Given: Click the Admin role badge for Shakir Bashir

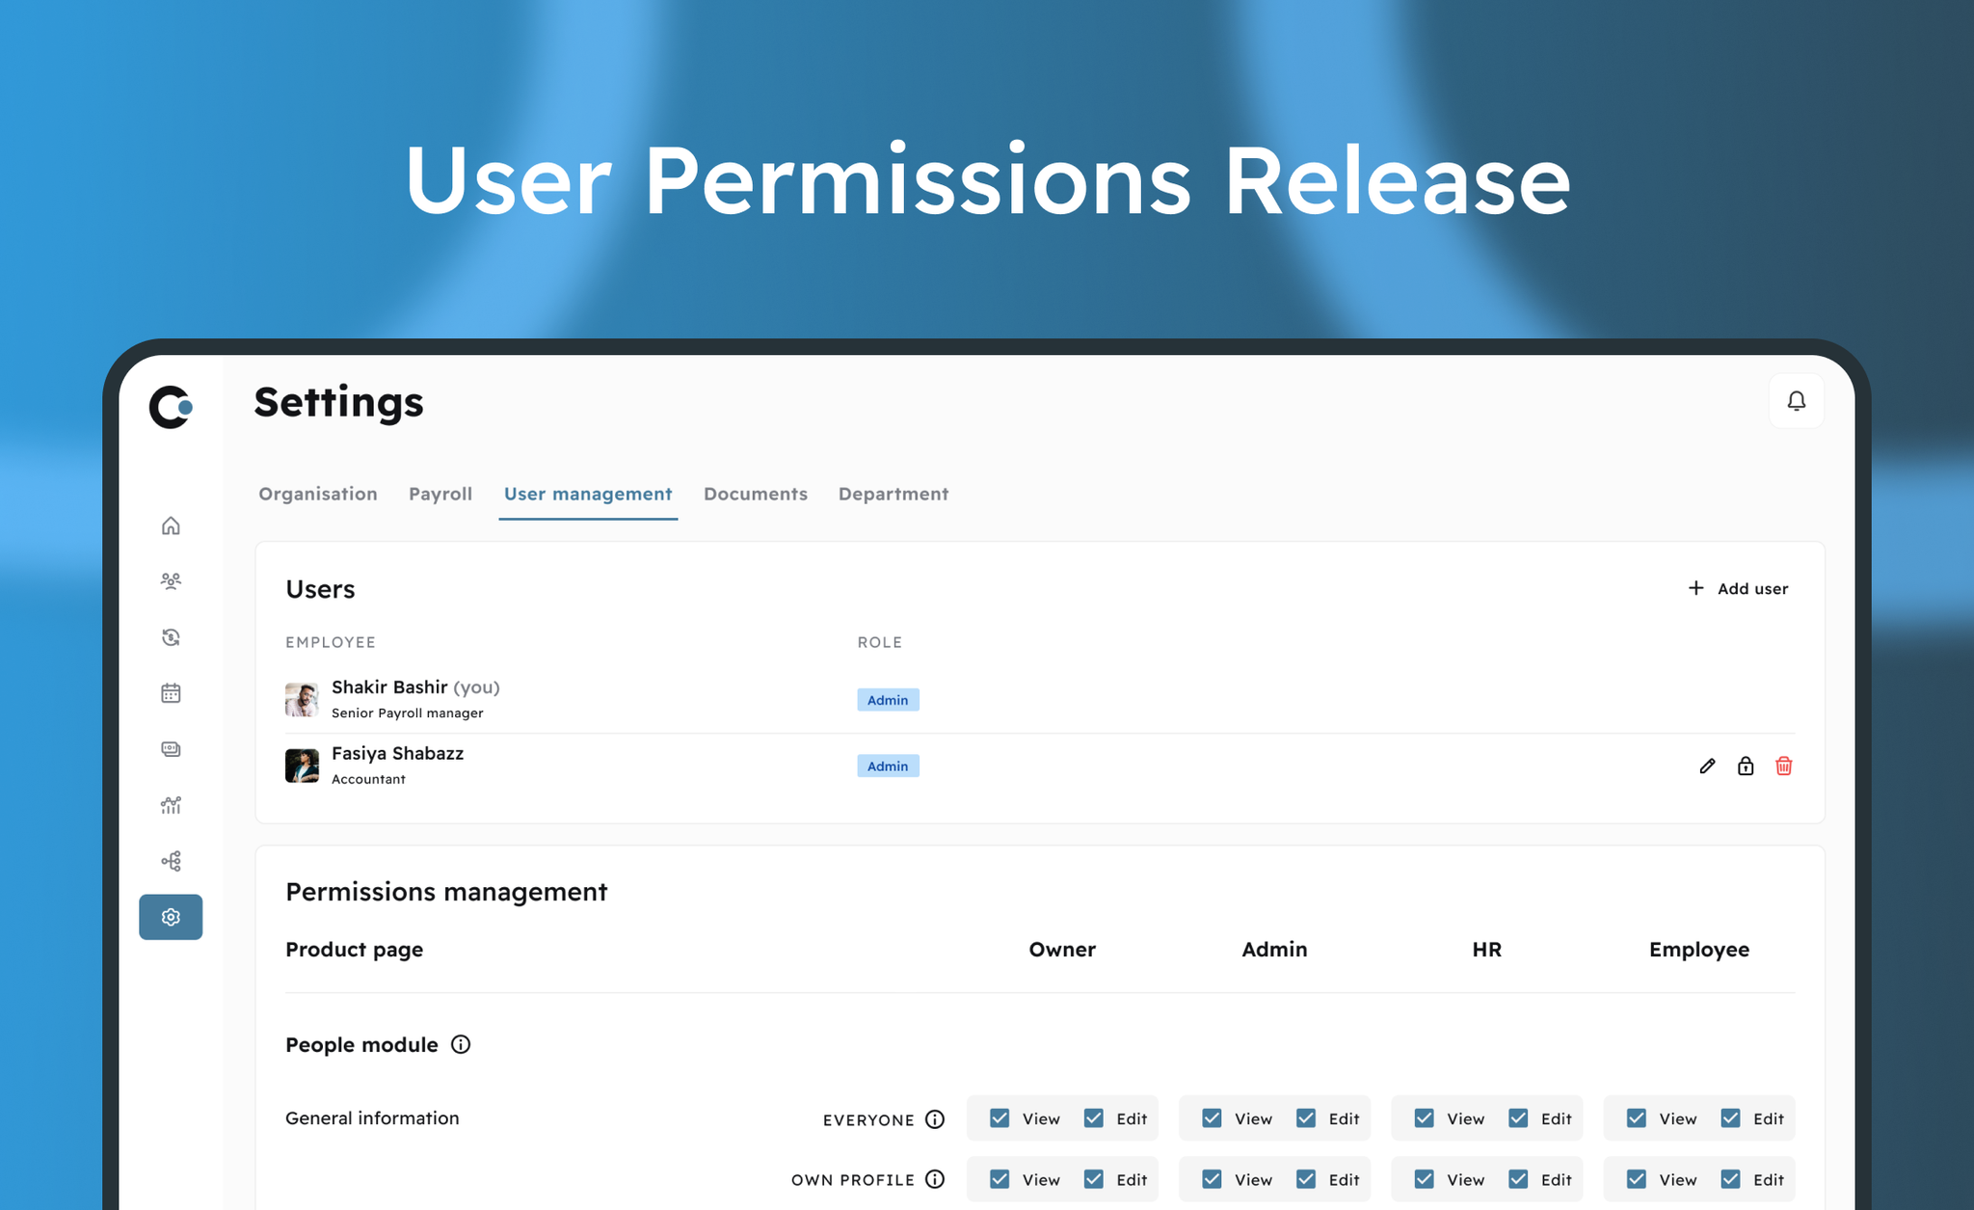Looking at the screenshot, I should (888, 700).
